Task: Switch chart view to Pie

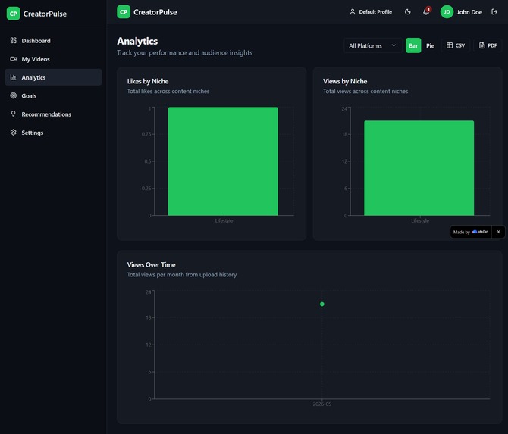Action: click(x=430, y=45)
